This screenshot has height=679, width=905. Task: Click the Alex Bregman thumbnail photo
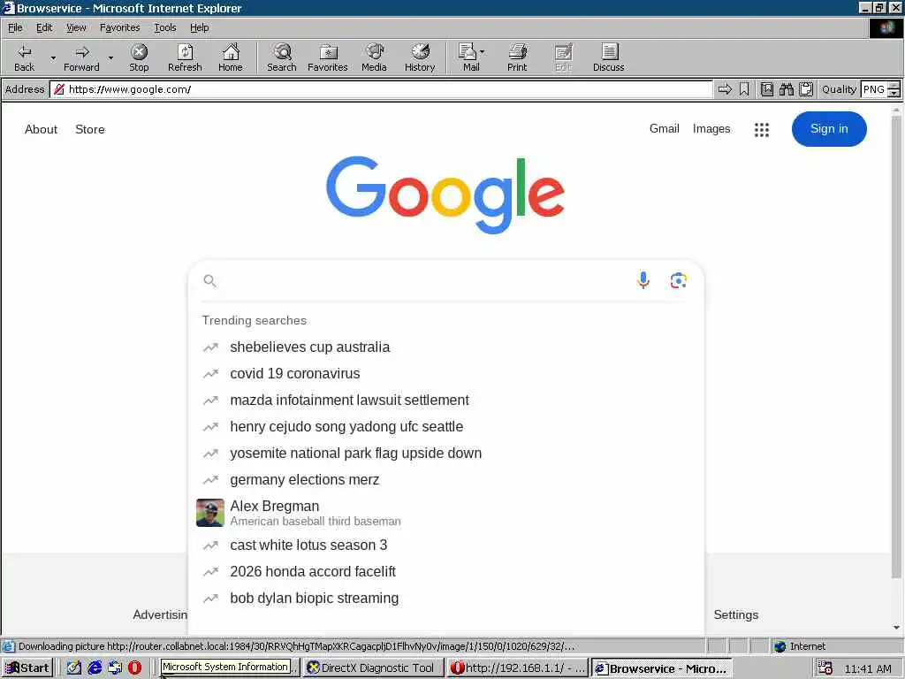point(210,513)
